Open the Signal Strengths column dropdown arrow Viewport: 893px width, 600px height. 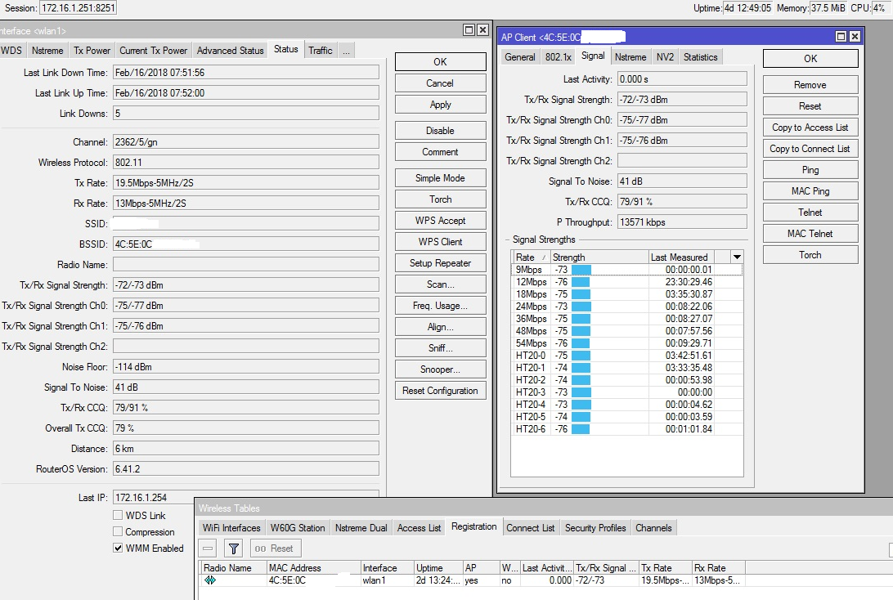pos(737,257)
